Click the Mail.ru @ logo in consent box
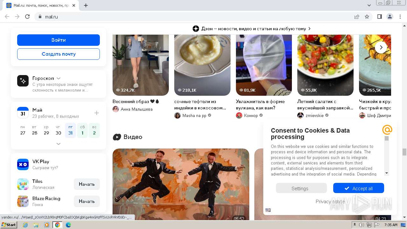The height and width of the screenshot is (229, 407). [x=387, y=130]
